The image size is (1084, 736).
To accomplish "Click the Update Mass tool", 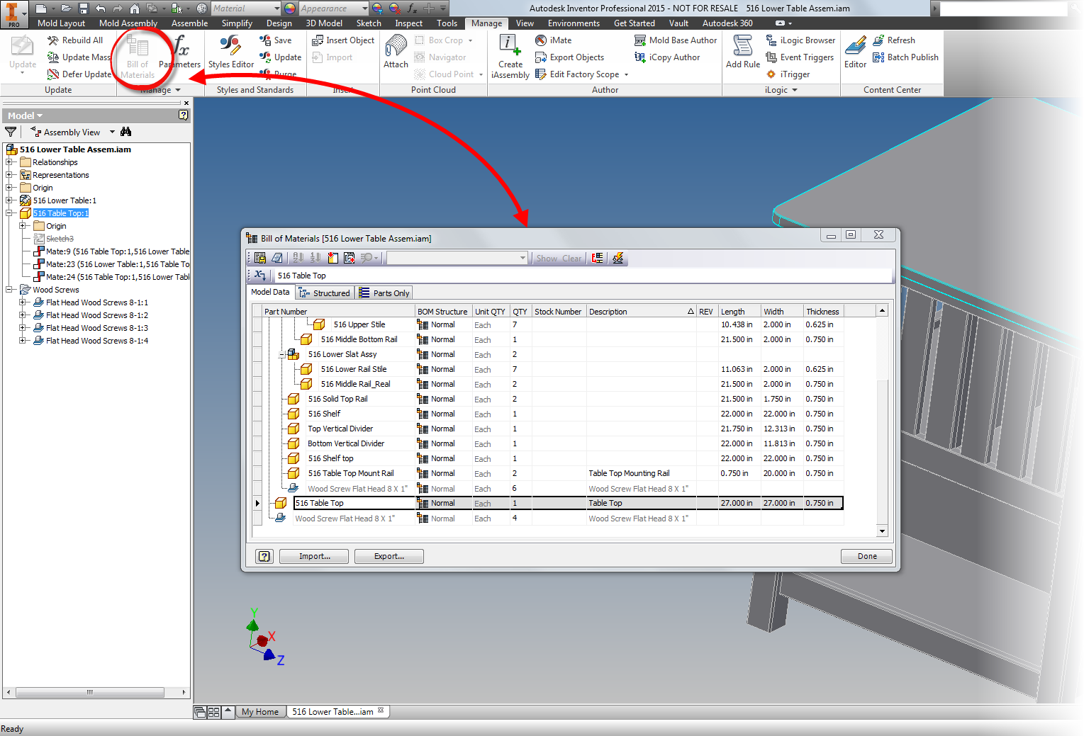I will 79,57.
